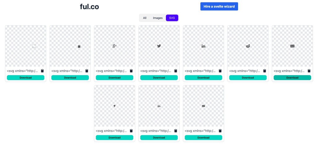Select the Images filter tab

[158, 18]
